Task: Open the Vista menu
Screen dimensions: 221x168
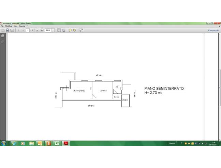Action: coord(15,26)
